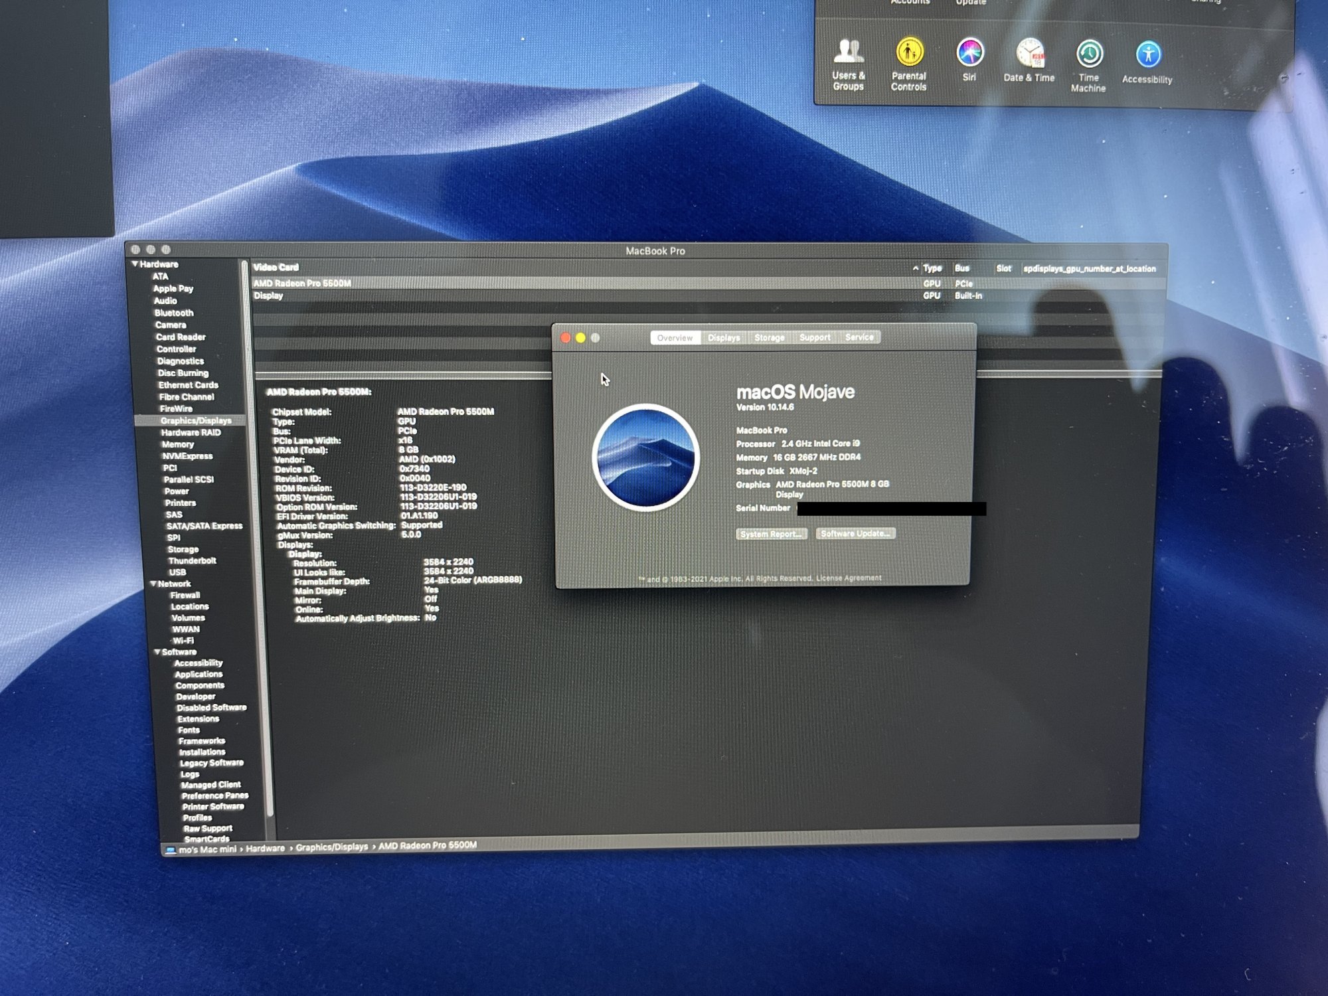
Task: Click the System Report button
Action: [x=771, y=534]
